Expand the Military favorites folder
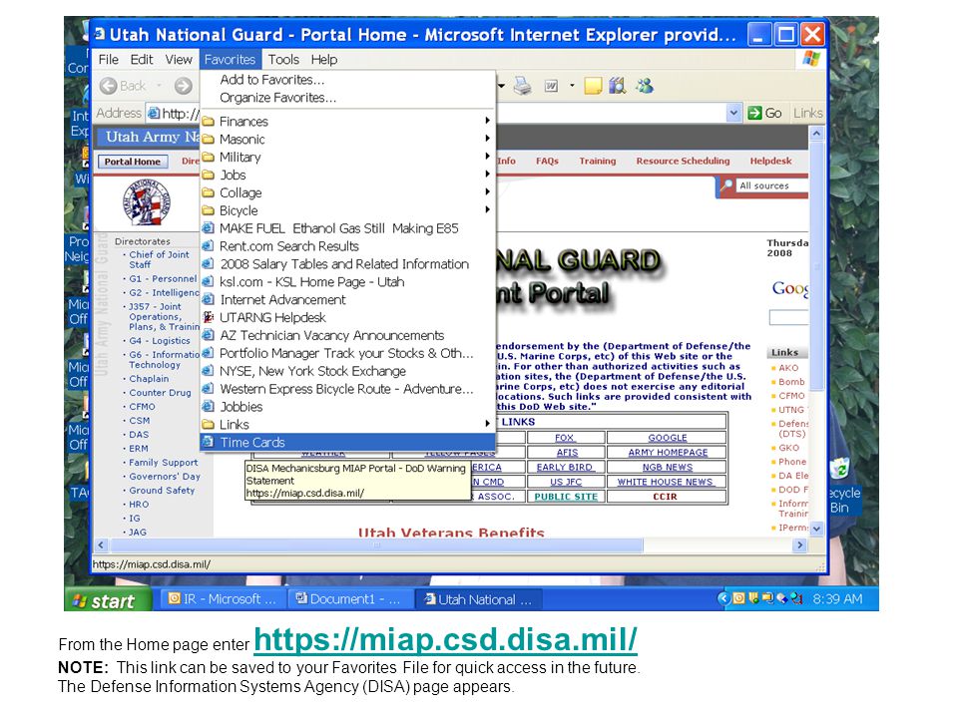 click(347, 157)
